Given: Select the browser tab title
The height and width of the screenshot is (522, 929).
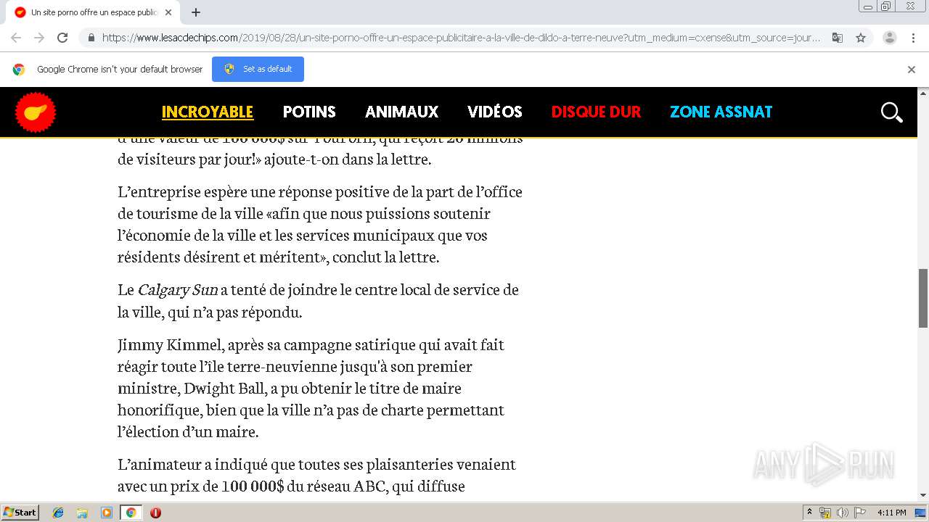Looking at the screenshot, I should [94, 12].
